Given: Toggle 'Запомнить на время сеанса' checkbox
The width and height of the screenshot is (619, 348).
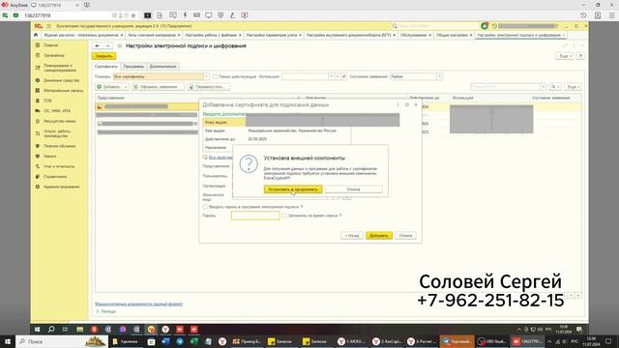Looking at the screenshot, I should pos(284,216).
